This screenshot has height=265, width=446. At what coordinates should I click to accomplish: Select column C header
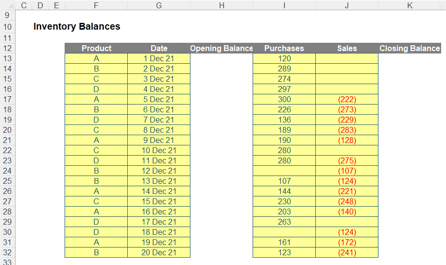coord(24,5)
